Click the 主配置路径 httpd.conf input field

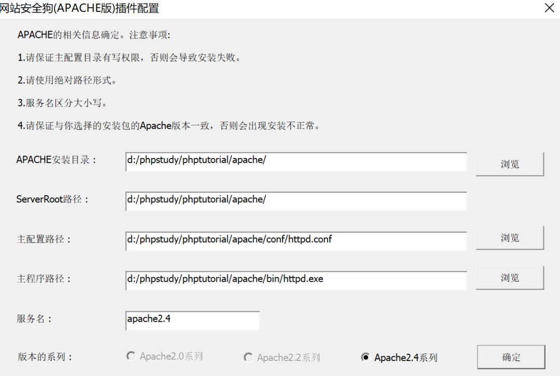tap(296, 241)
